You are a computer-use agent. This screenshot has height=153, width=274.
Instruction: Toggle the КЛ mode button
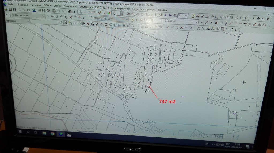tap(94, 13)
